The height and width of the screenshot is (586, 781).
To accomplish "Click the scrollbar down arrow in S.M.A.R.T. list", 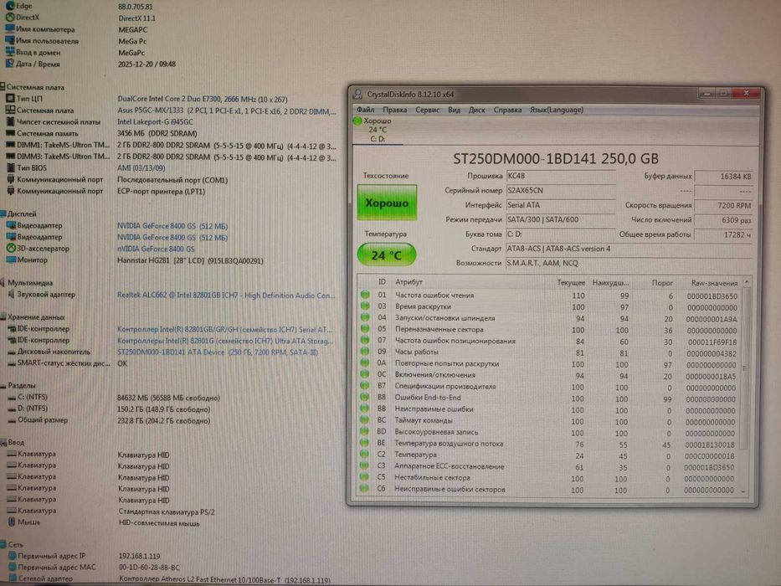I will (745, 491).
